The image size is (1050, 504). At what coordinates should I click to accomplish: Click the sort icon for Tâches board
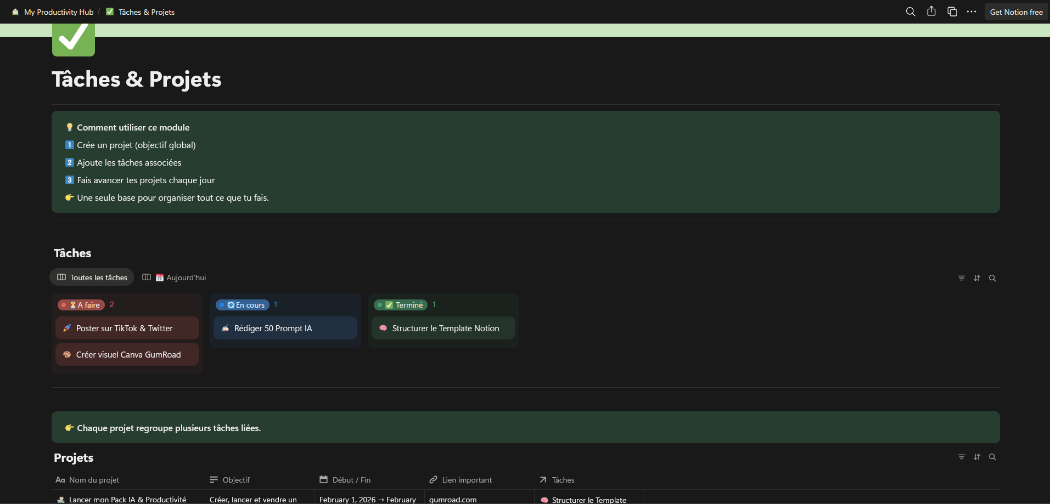coord(977,278)
